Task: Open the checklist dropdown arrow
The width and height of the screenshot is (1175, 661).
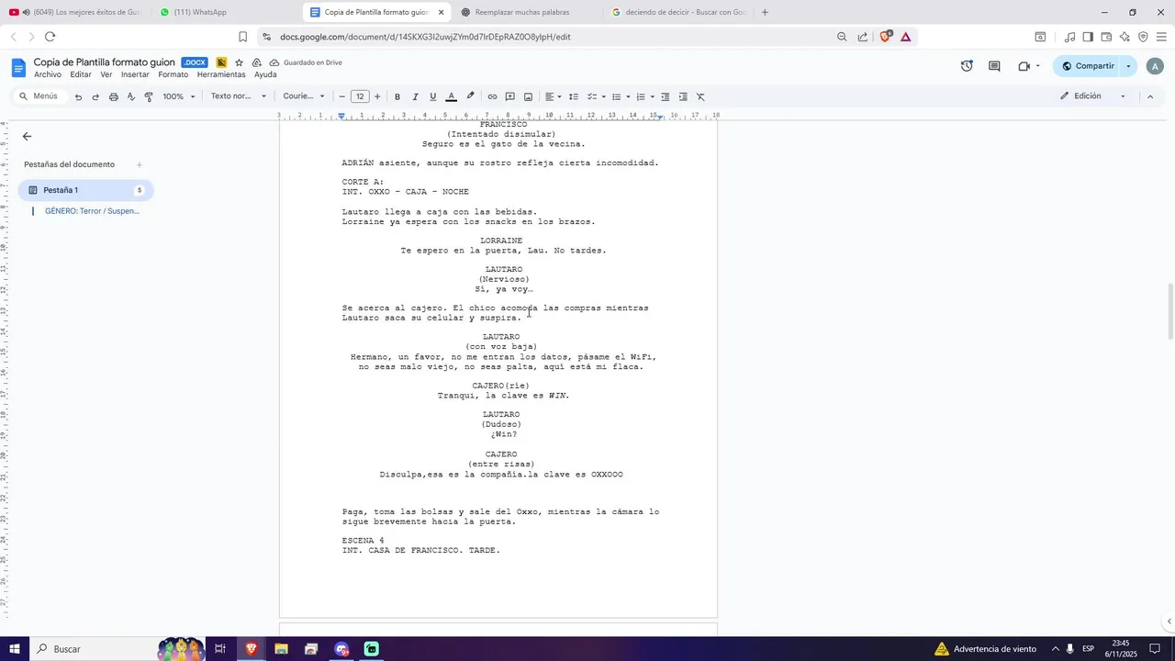Action: [603, 96]
